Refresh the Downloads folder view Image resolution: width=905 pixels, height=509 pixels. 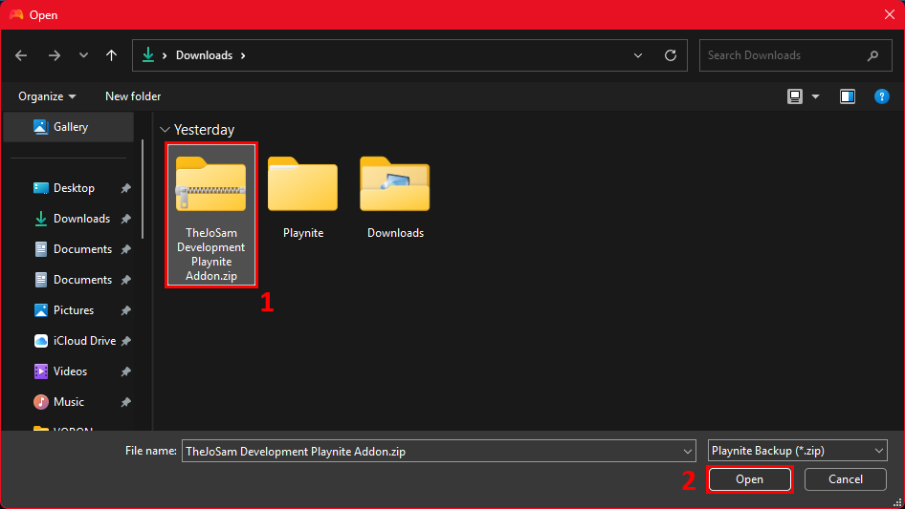click(x=670, y=55)
